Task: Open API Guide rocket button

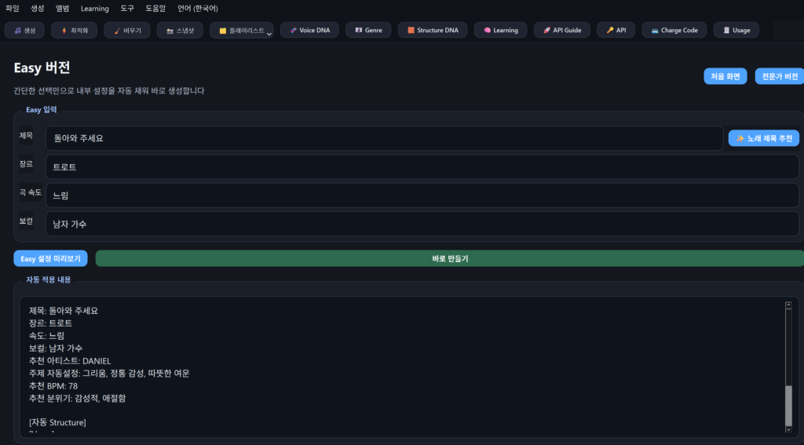Action: (x=562, y=31)
